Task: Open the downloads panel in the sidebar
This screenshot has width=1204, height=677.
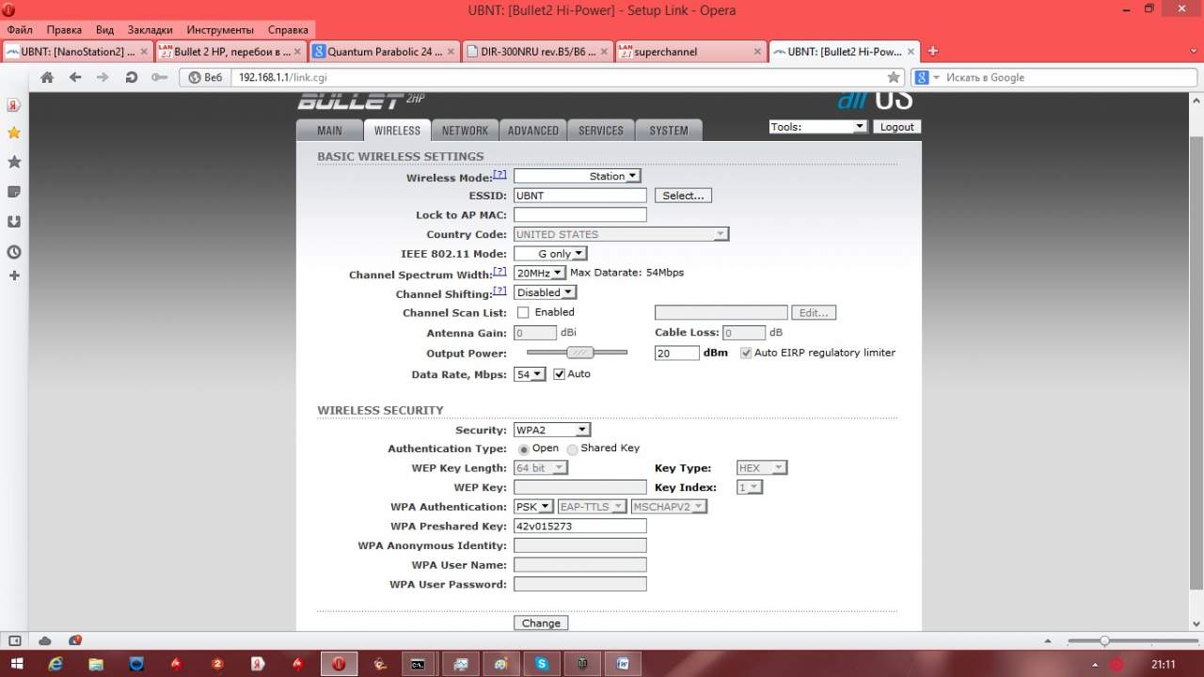Action: (14, 222)
